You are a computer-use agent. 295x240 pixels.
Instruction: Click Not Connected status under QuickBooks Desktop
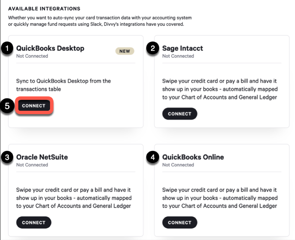point(32,56)
